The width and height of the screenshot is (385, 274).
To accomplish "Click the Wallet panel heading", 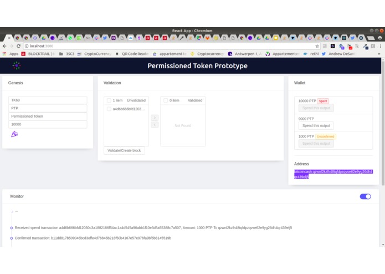I will tap(300, 83).
